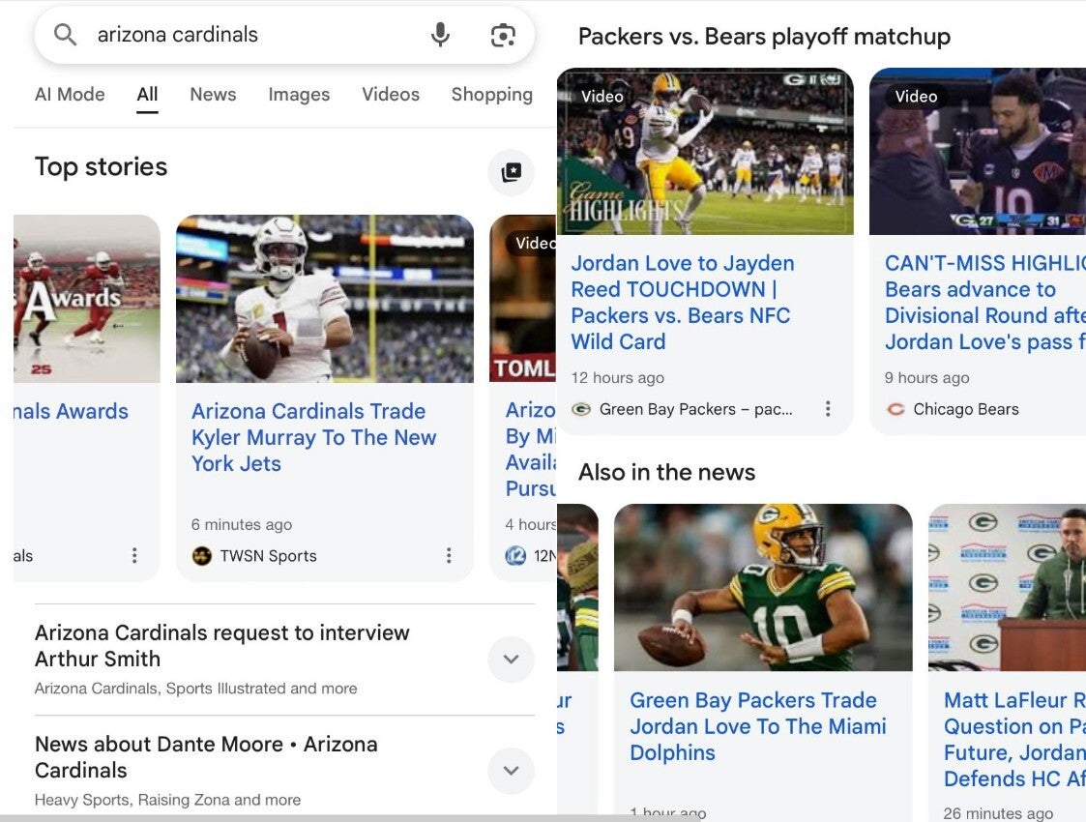Follow the Jordan Love to Miami Dolphins link

(759, 725)
